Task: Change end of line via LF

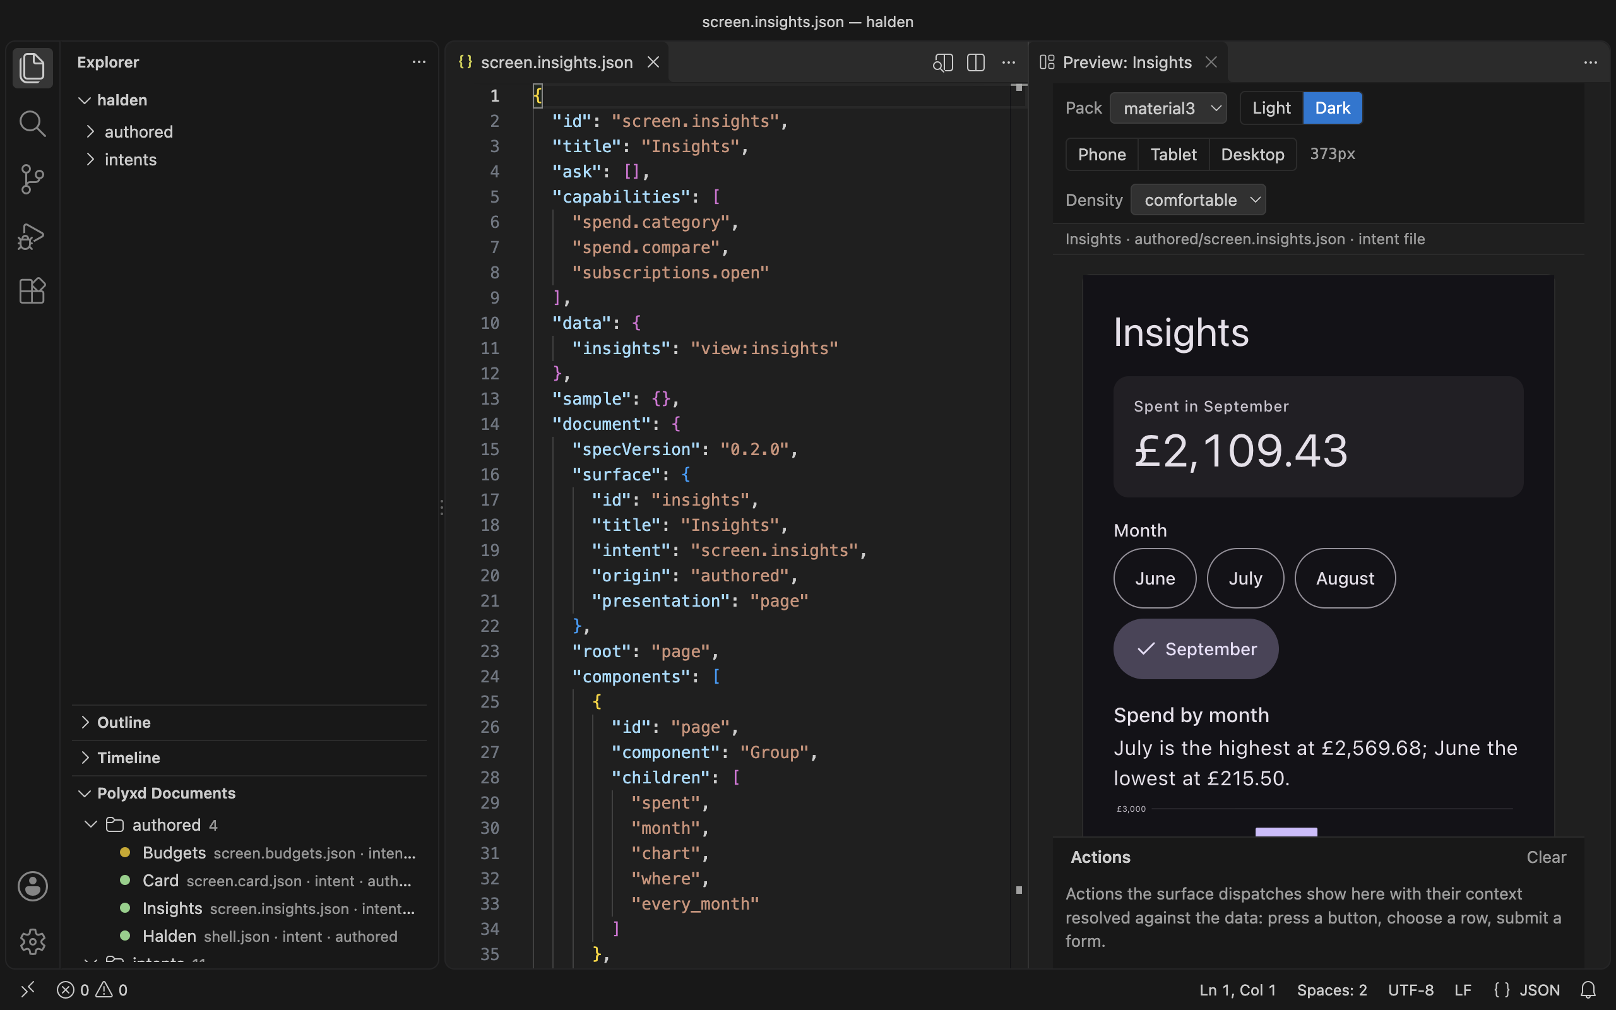Action: (x=1463, y=989)
